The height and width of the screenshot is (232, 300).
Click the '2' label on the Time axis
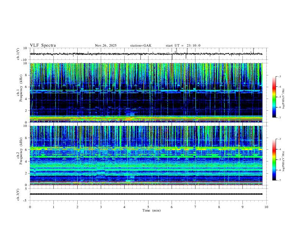(77, 207)
